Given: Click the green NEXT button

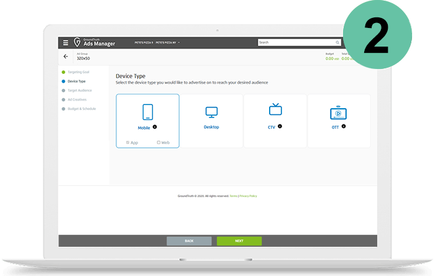Looking at the screenshot, I should (239, 241).
